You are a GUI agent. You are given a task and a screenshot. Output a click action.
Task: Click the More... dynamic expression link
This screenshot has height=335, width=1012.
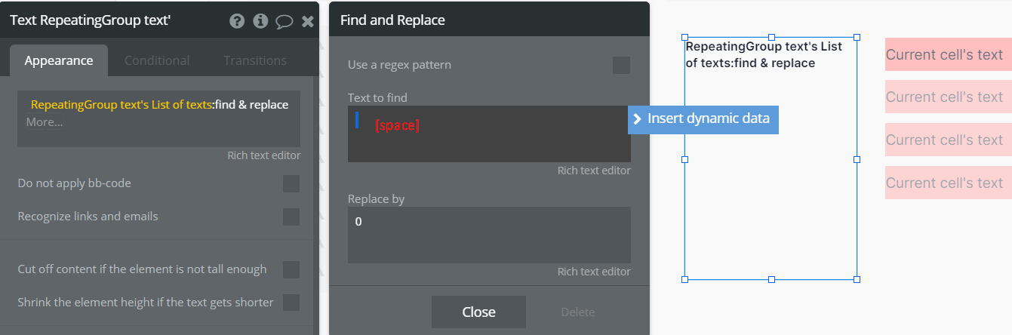point(45,121)
